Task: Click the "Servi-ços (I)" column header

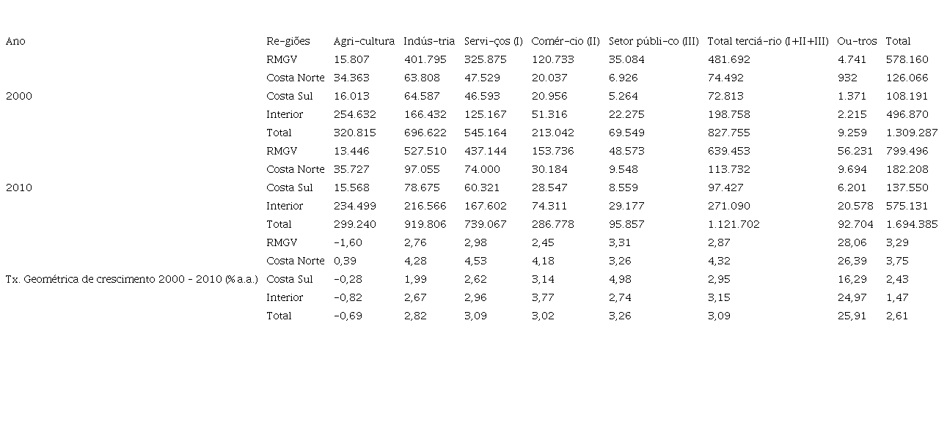Action: 494,41
